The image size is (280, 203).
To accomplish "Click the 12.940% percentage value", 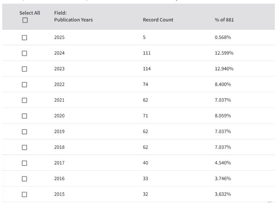I will [224, 69].
